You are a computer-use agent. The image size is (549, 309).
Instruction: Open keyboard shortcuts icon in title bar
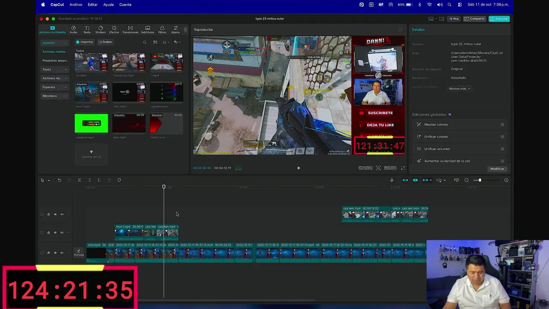pyautogui.click(x=442, y=19)
